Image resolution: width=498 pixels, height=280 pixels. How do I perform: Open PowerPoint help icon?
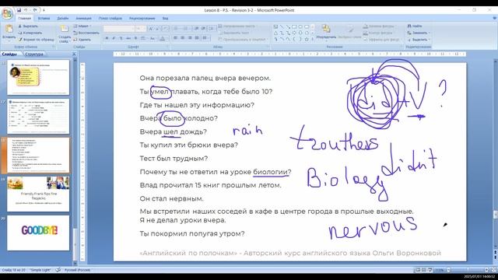(x=494, y=19)
